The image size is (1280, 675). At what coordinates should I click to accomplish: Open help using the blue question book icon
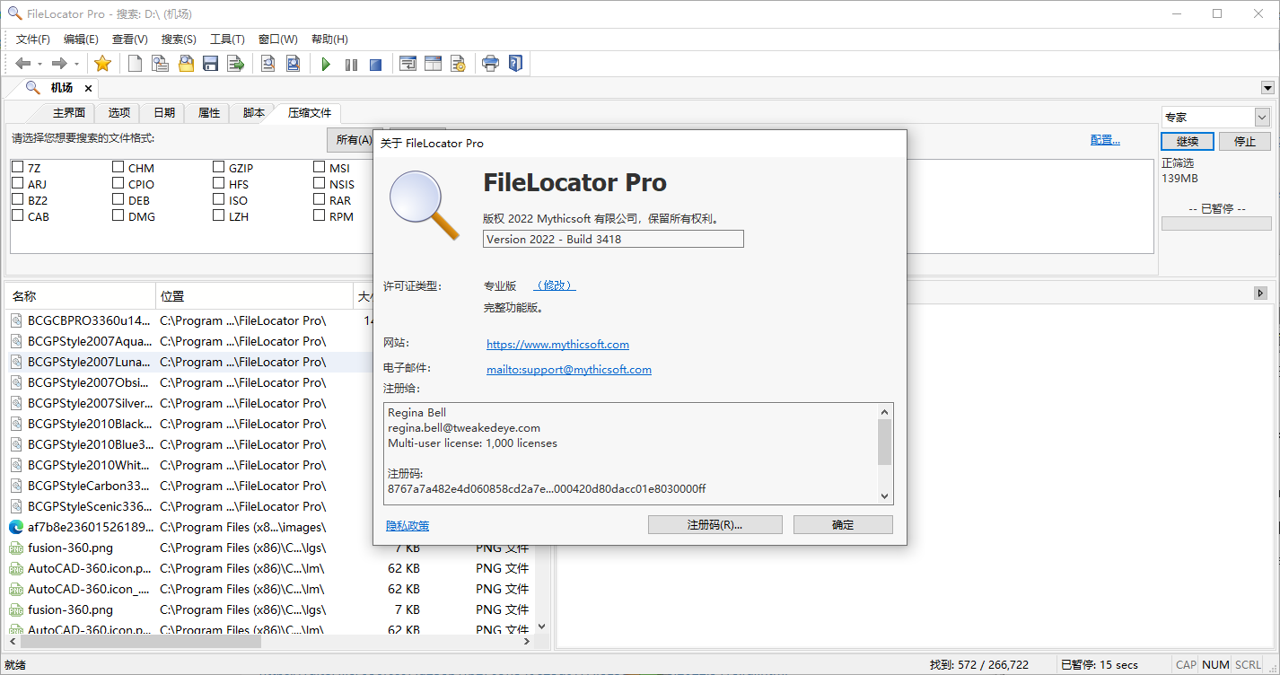click(515, 64)
